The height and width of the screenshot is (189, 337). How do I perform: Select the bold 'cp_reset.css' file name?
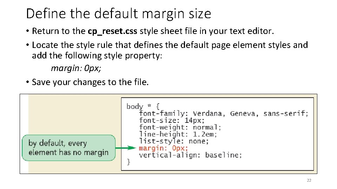tap(112, 31)
